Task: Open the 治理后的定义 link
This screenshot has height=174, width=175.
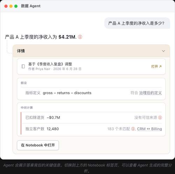Action: coord(150,93)
